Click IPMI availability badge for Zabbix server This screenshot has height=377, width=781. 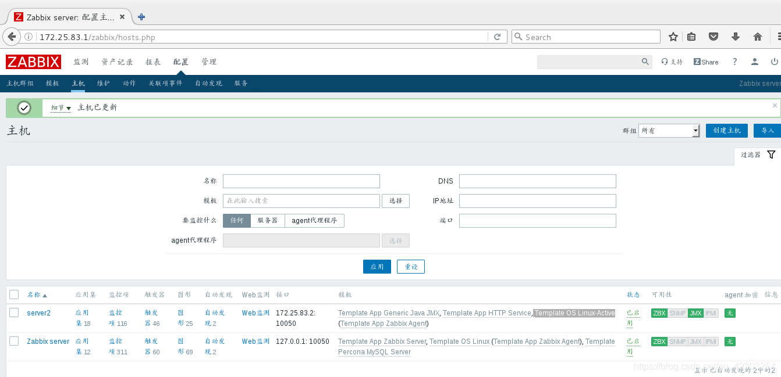[x=711, y=342]
